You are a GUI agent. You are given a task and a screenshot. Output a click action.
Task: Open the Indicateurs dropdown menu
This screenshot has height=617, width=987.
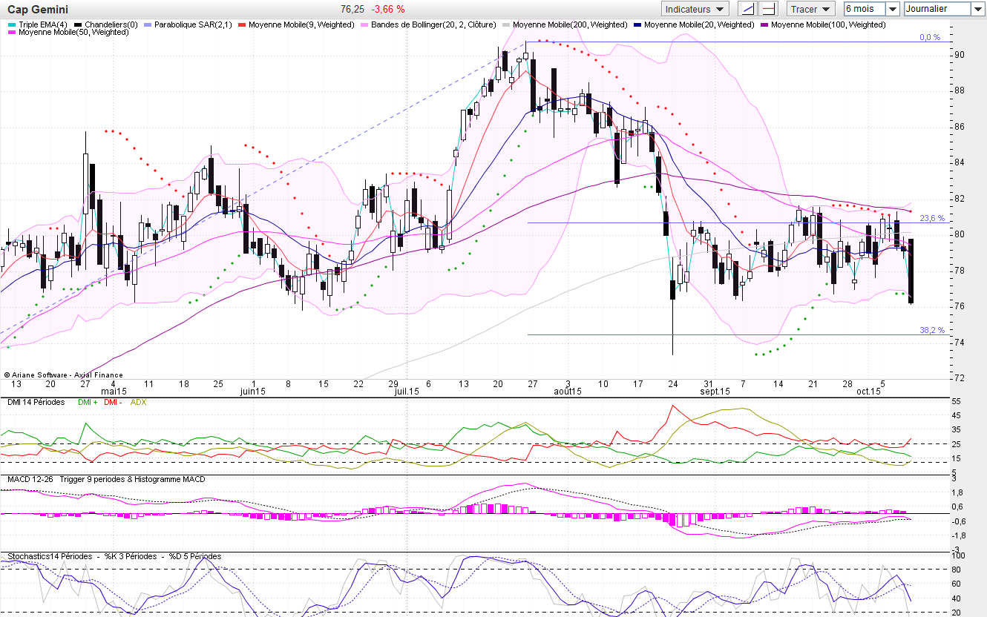point(695,9)
